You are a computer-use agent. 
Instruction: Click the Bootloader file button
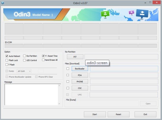pos(80,69)
